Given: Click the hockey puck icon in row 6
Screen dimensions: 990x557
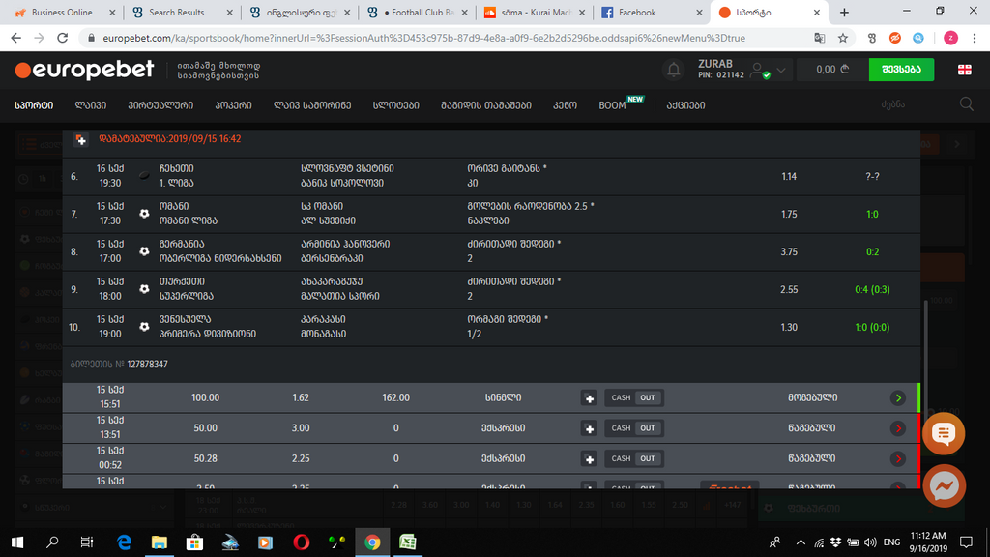Looking at the screenshot, I should tap(145, 176).
